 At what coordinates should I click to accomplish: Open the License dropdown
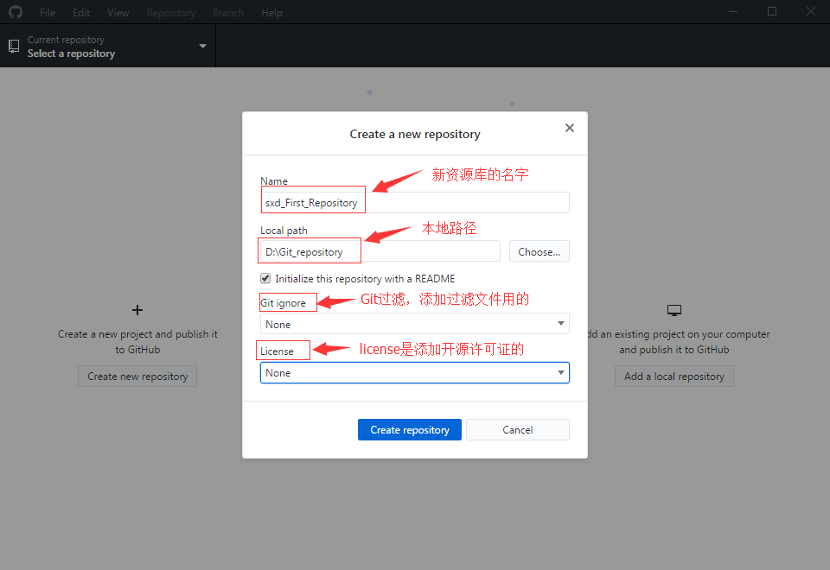(x=414, y=373)
